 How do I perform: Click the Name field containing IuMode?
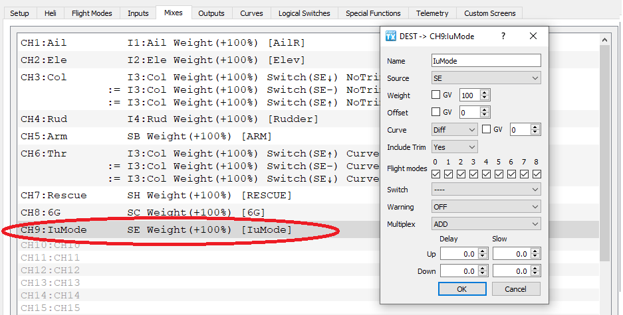(x=487, y=61)
